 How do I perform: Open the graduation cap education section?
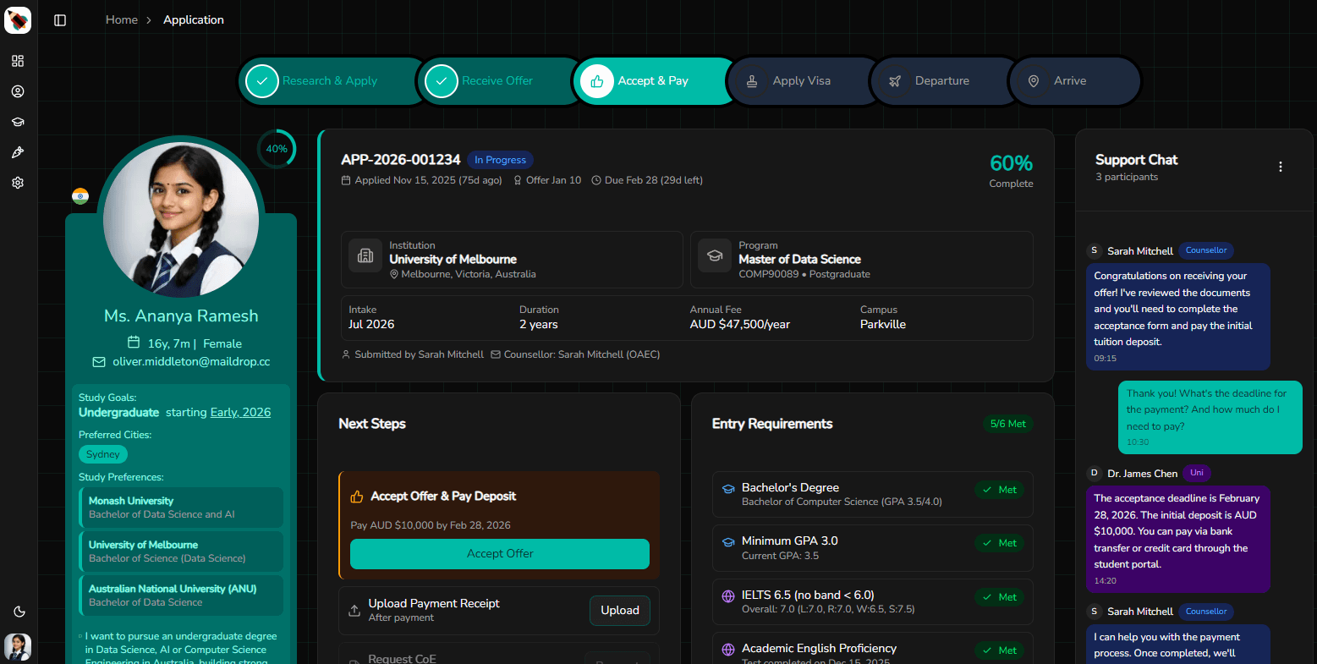18,122
